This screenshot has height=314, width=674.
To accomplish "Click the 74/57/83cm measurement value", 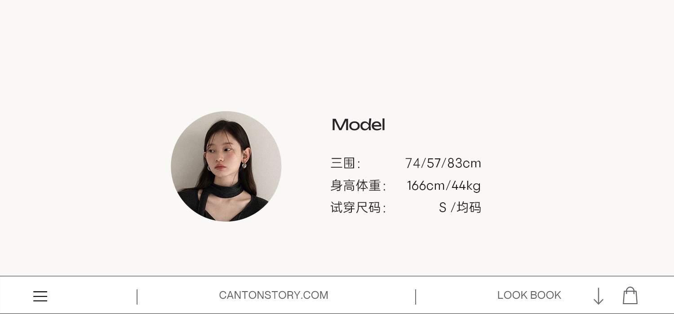I will 443,163.
